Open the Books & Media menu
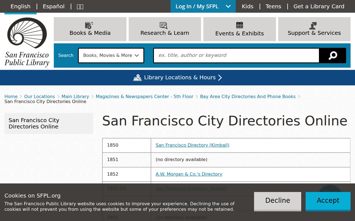The height and width of the screenshot is (221, 355). click(90, 29)
